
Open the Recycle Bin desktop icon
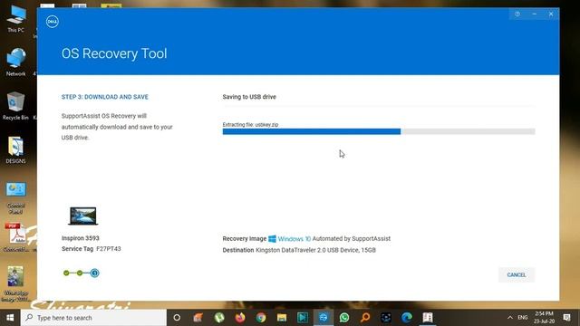point(15,106)
